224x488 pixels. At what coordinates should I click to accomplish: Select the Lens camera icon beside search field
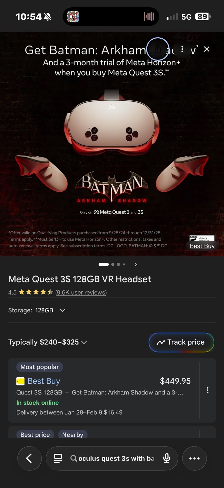click(58, 459)
